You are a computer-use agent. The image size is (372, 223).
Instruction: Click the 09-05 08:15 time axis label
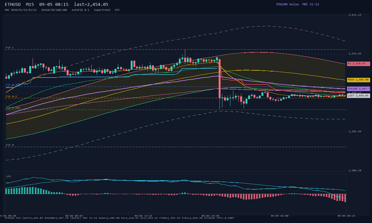point(346,216)
